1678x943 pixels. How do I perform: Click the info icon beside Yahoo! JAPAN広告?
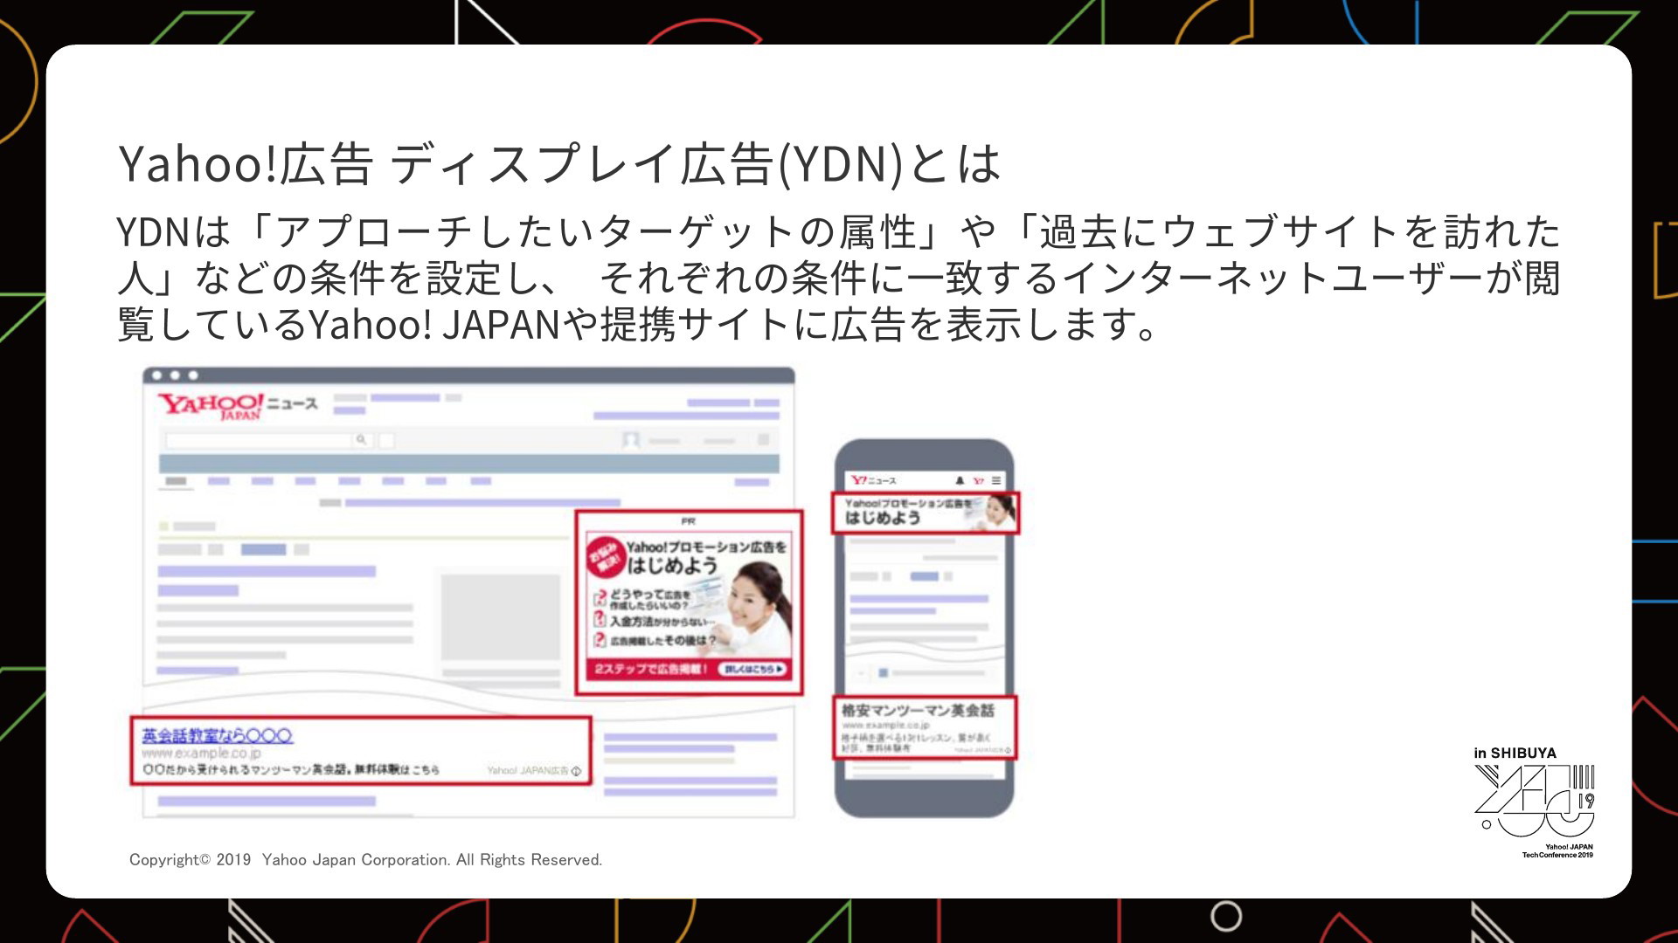click(576, 771)
